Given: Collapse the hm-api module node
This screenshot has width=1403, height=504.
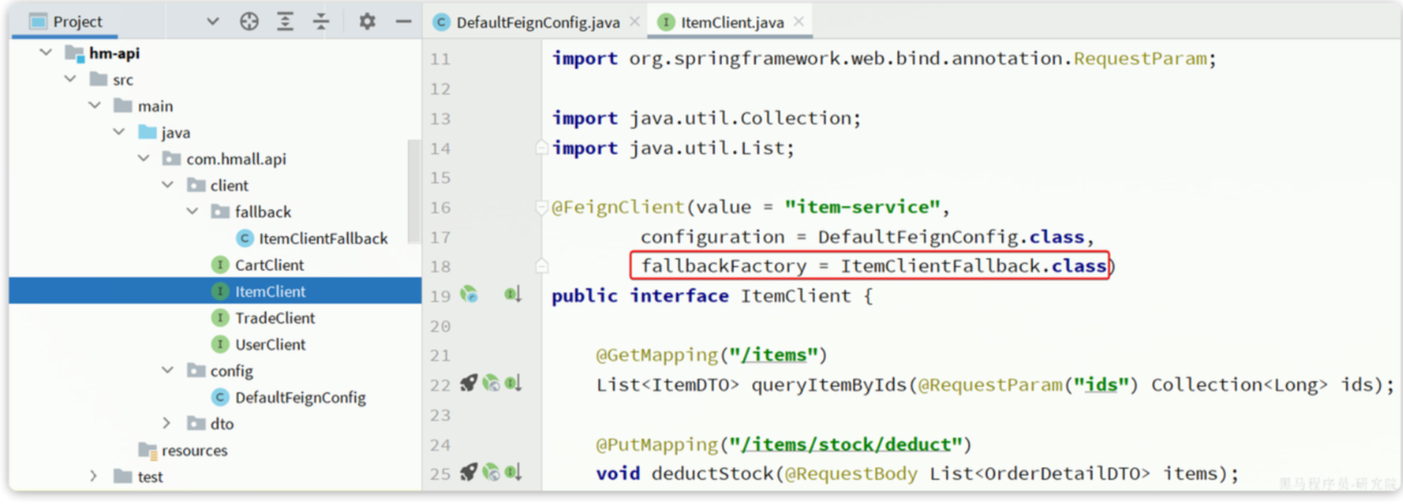Looking at the screenshot, I should pyautogui.click(x=46, y=53).
